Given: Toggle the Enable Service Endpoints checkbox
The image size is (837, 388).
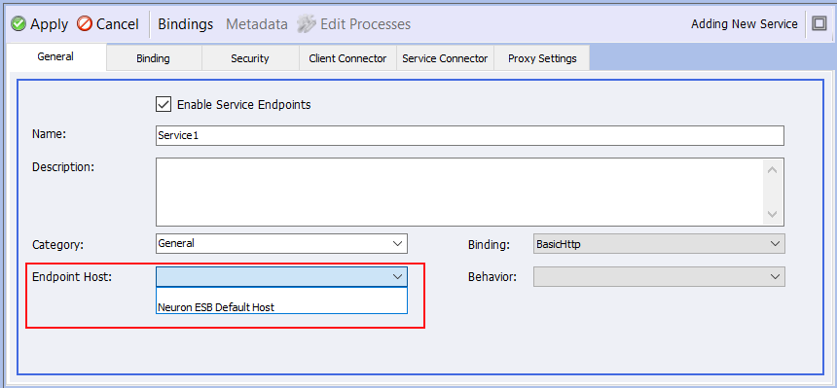Looking at the screenshot, I should coord(163,104).
